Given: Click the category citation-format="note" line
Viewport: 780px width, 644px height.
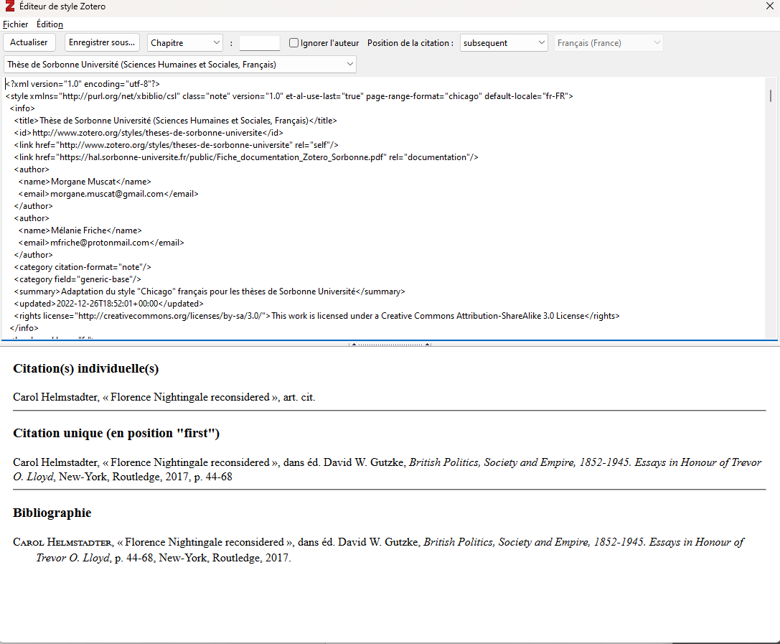Looking at the screenshot, I should coord(83,267).
